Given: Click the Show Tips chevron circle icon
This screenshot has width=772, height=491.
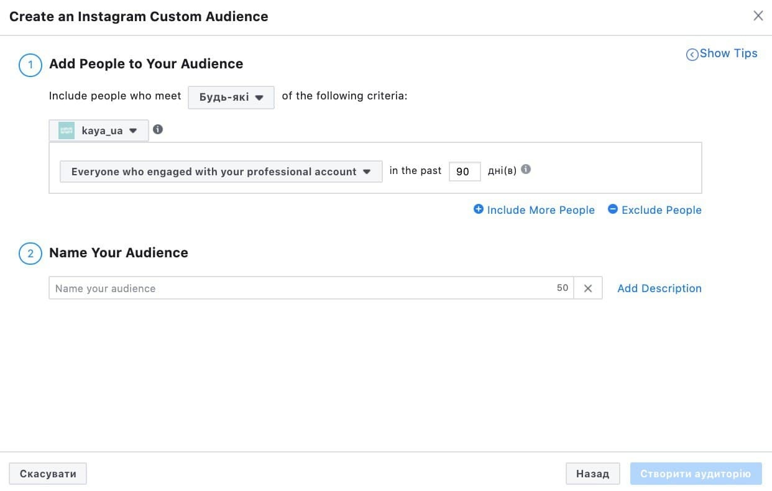Looking at the screenshot, I should [x=692, y=55].
